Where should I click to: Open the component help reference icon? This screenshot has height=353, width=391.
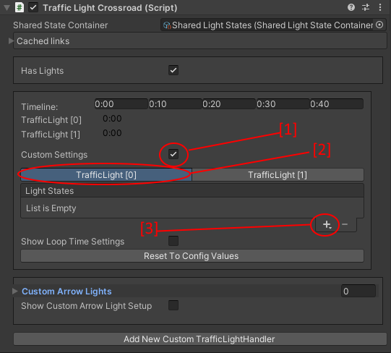351,7
